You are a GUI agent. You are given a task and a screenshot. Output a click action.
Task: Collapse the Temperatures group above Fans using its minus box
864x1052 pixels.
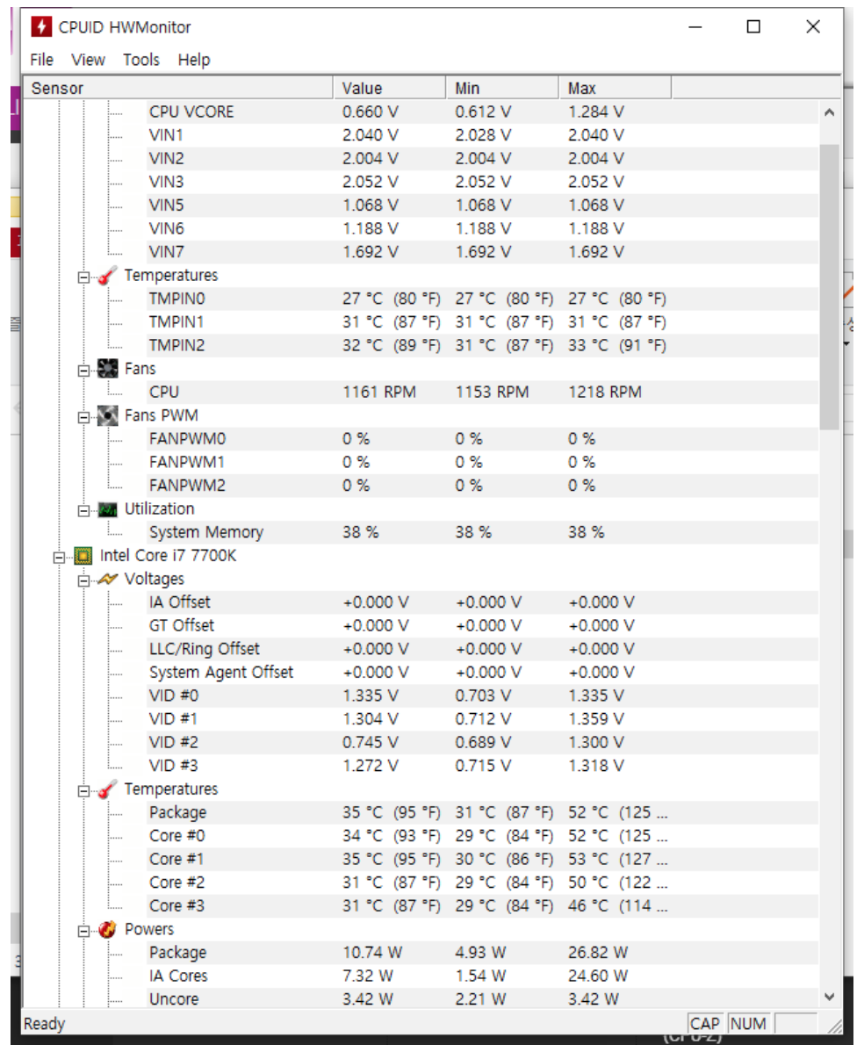pos(83,277)
